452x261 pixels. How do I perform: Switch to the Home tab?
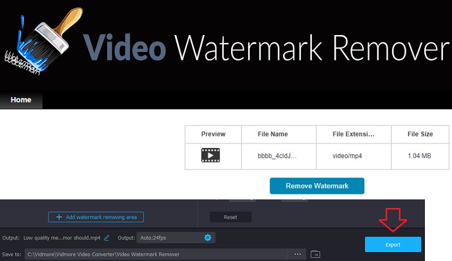click(21, 100)
